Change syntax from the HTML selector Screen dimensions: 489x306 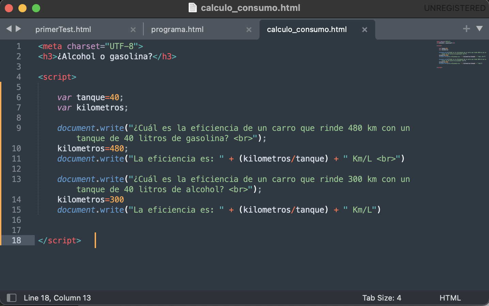pyautogui.click(x=450, y=298)
